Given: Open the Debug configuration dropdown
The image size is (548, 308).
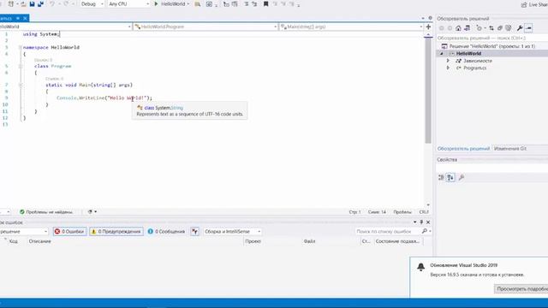Looking at the screenshot, I should click(x=92, y=4).
